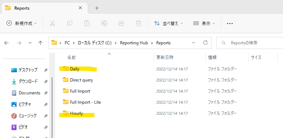Image resolution: width=283 pixels, height=138 pixels.
Task: Click the navigation pane vertical scrollbar
Action: [52, 108]
